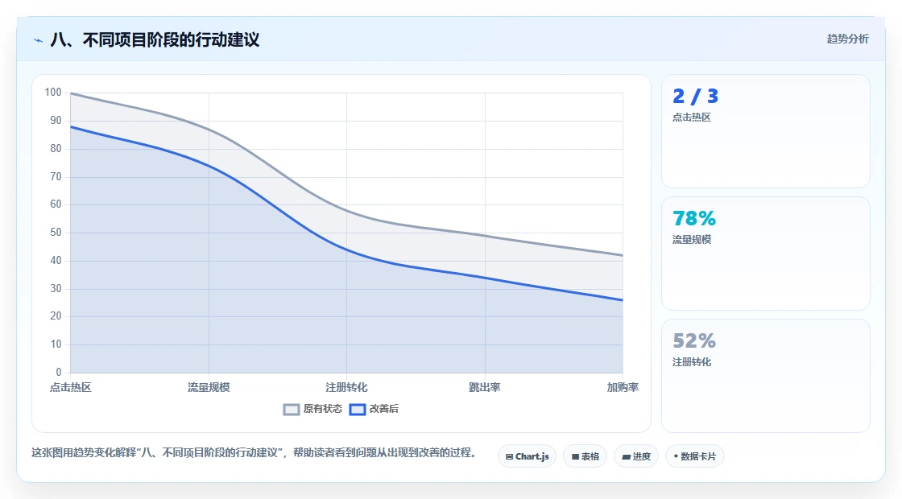Viewport: 902px width, 499px height.
Task: Open the 78% 流量规模 card
Action: (x=766, y=254)
